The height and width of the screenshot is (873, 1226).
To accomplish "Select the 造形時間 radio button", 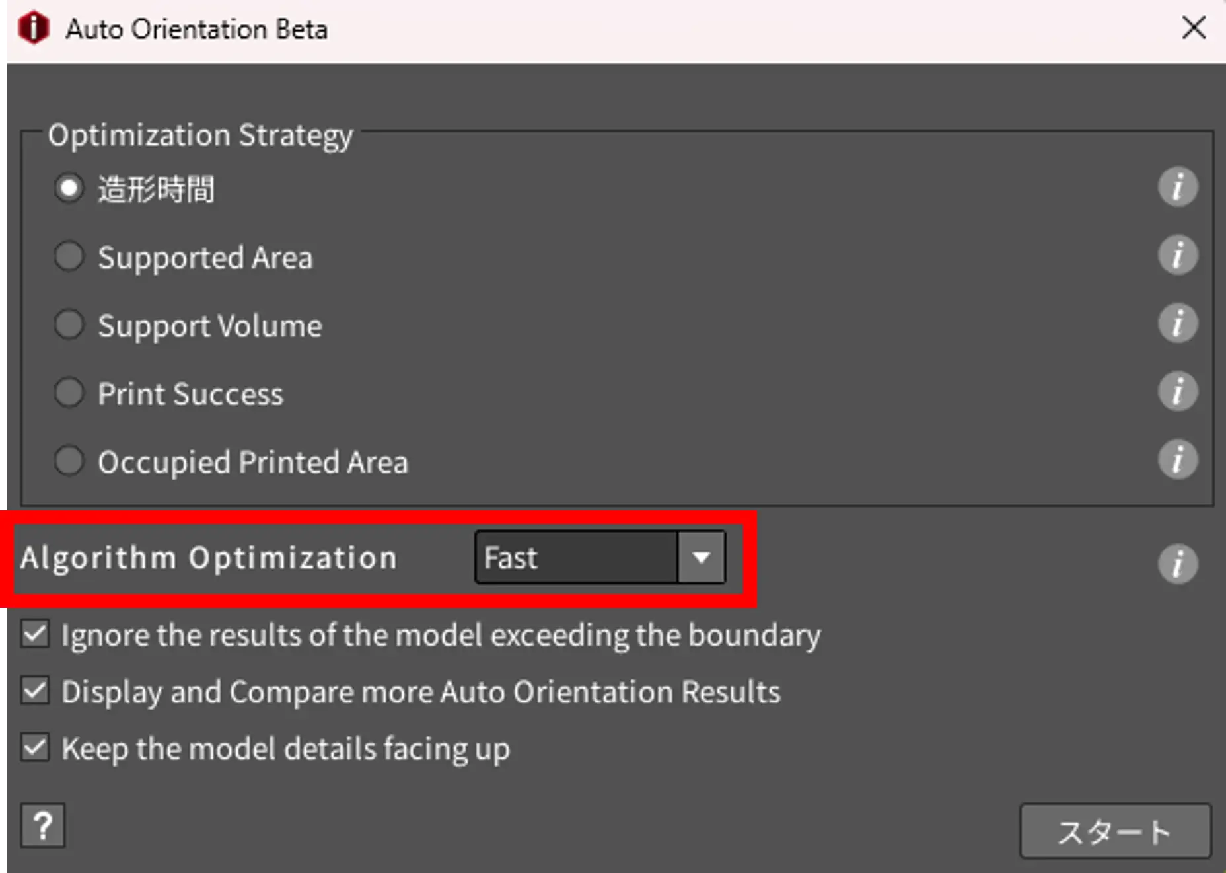I will coord(69,188).
